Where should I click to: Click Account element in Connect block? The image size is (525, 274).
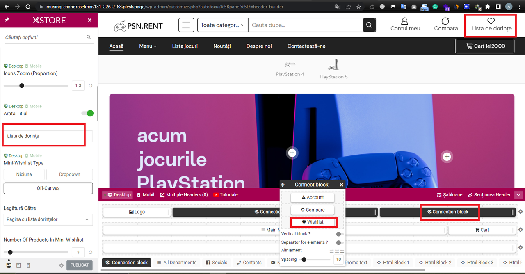point(313,197)
